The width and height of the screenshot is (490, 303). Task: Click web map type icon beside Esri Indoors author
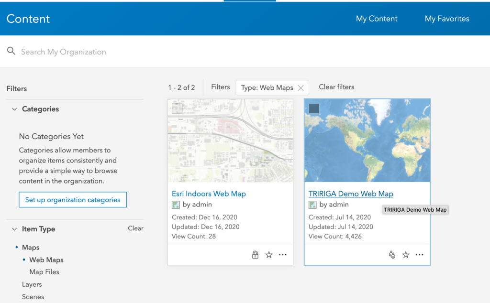pos(176,205)
